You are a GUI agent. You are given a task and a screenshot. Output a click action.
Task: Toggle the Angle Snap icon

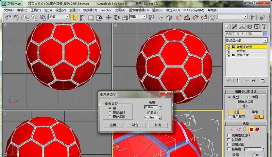[187, 18]
